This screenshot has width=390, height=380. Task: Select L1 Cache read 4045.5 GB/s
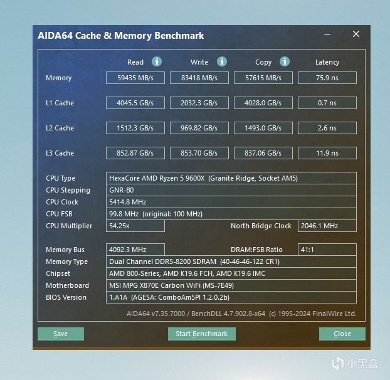135,103
